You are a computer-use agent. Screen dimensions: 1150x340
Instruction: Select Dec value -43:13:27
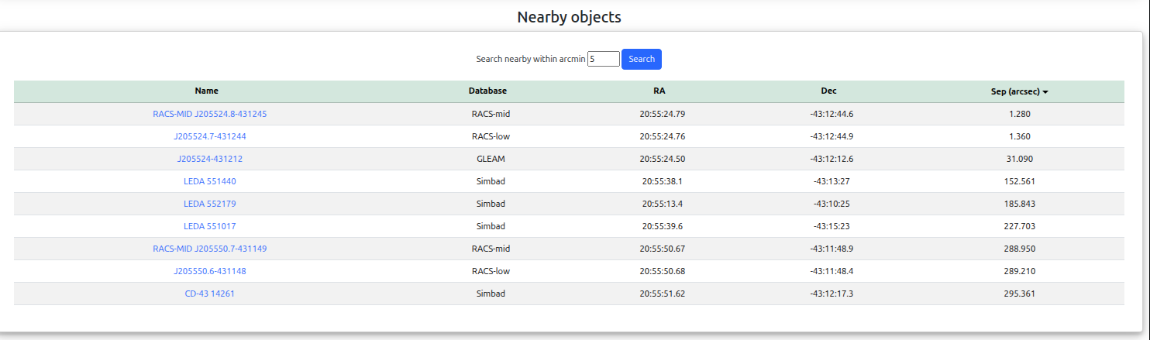click(x=832, y=181)
